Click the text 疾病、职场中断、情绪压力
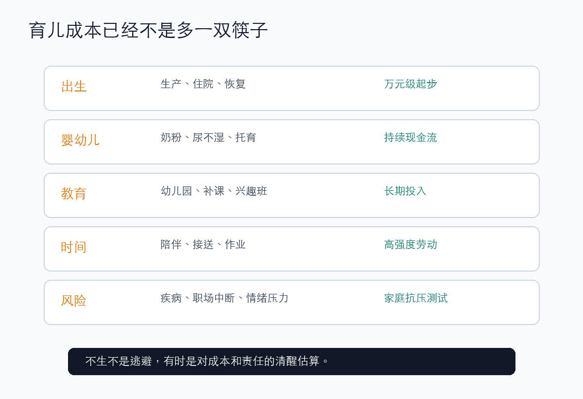 (224, 298)
